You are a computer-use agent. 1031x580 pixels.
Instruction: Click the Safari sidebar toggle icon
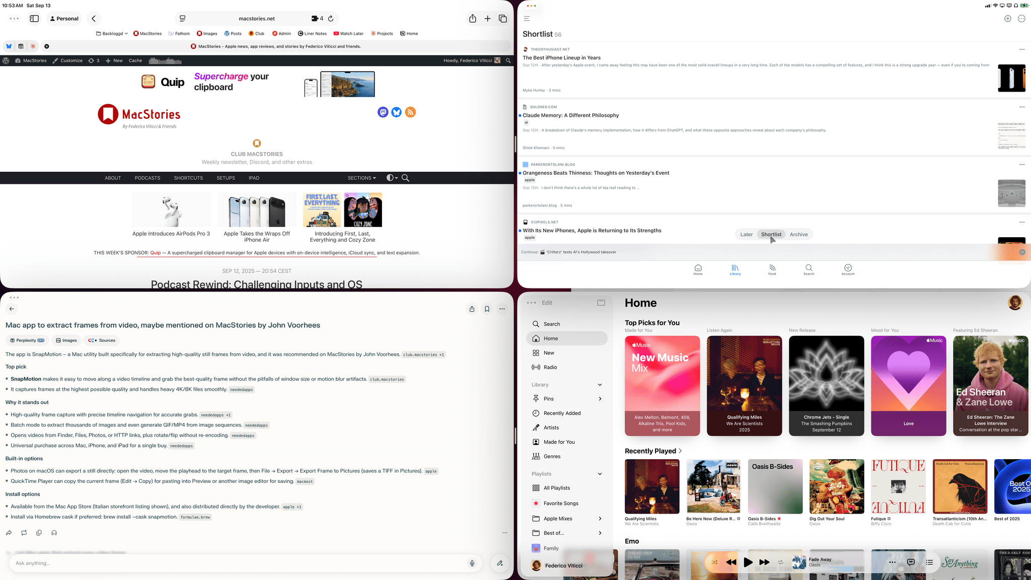tap(34, 19)
